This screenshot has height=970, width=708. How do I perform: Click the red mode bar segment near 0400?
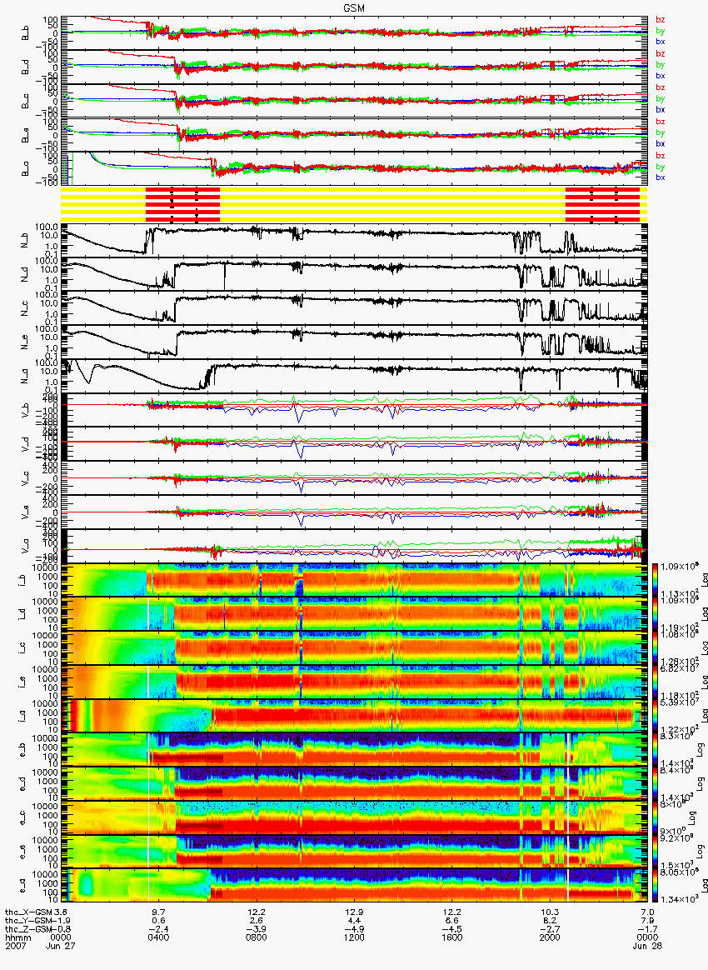(x=182, y=205)
